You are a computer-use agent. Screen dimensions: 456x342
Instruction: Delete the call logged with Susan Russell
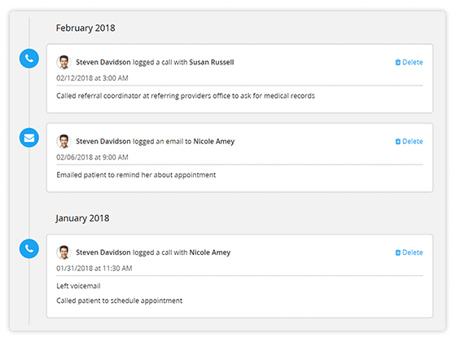pyautogui.click(x=409, y=62)
